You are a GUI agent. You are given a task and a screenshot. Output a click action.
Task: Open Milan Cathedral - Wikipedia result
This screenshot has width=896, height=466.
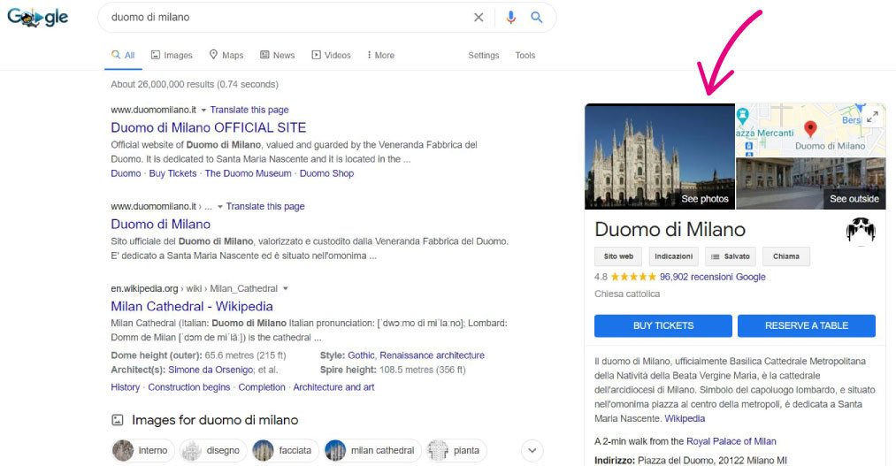pos(192,306)
